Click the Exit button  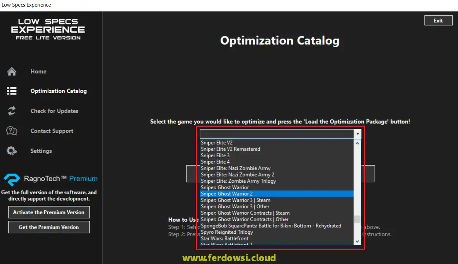[x=438, y=20]
